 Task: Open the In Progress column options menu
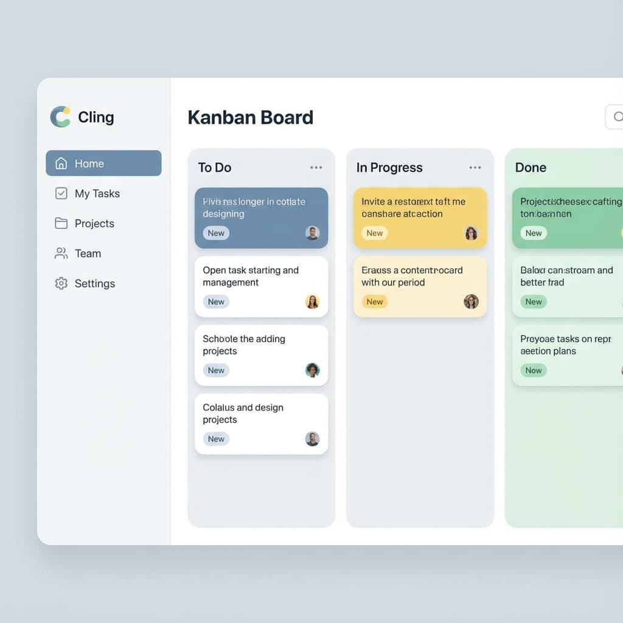[474, 167]
